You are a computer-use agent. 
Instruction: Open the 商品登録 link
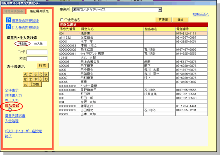[x=12, y=106]
